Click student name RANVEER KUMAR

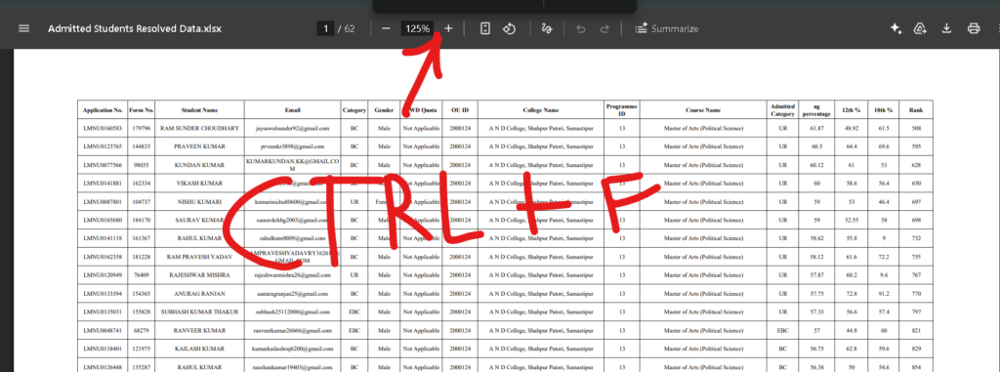click(199, 331)
